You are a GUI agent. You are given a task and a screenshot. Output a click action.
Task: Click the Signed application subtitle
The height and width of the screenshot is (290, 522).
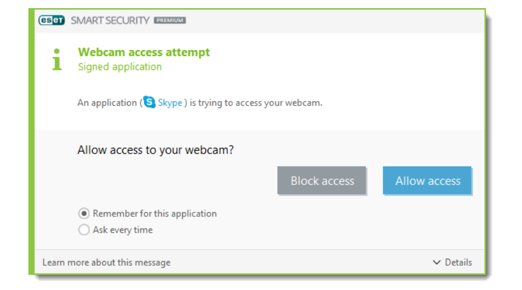(x=120, y=67)
